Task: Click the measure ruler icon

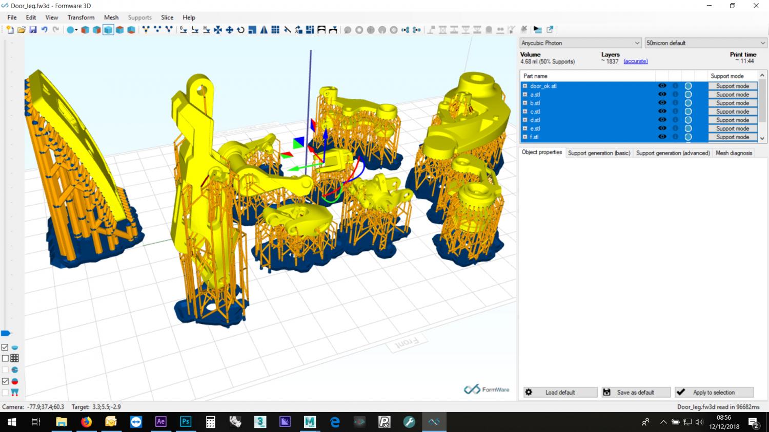Action: [287, 30]
